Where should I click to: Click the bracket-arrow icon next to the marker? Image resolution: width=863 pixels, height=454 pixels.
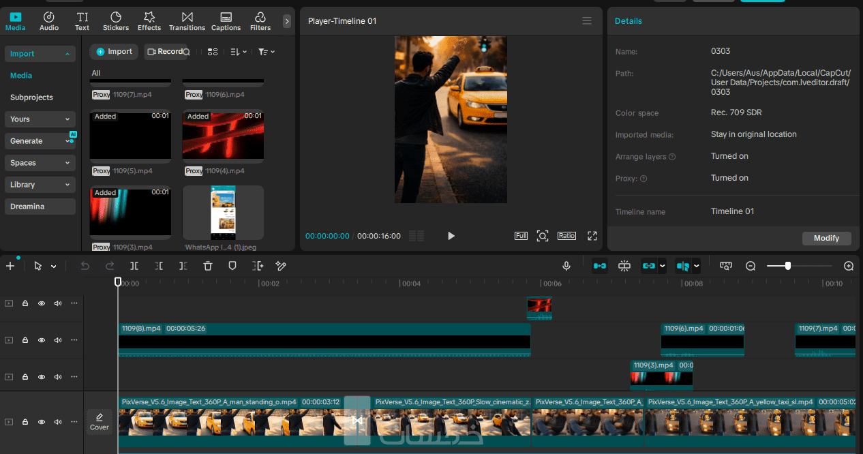click(258, 266)
